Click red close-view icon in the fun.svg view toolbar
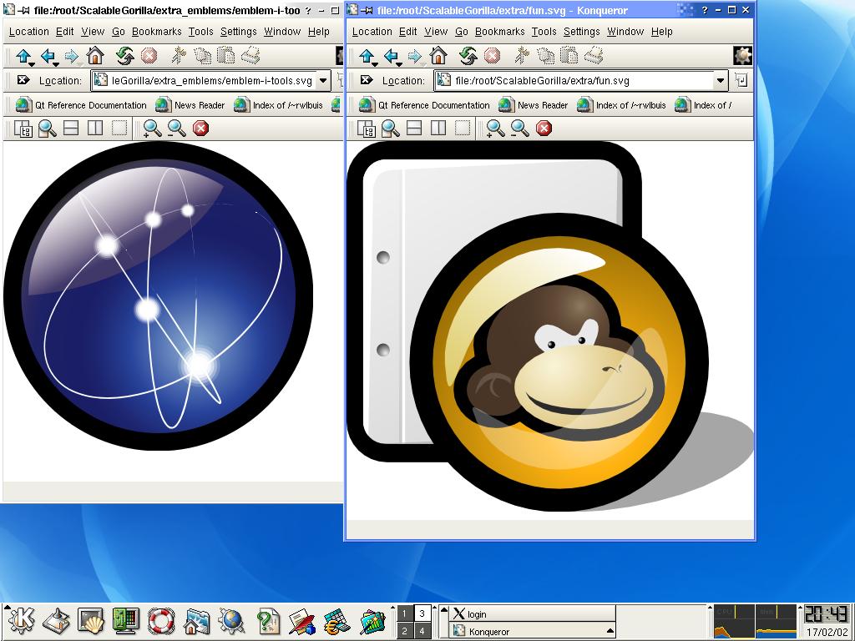This screenshot has height=641, width=855. [x=544, y=129]
